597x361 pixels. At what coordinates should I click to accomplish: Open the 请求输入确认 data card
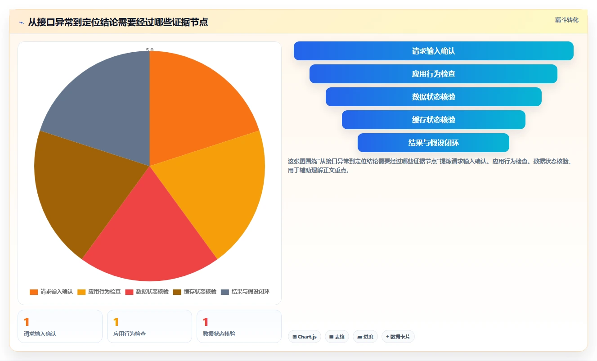[60, 326]
